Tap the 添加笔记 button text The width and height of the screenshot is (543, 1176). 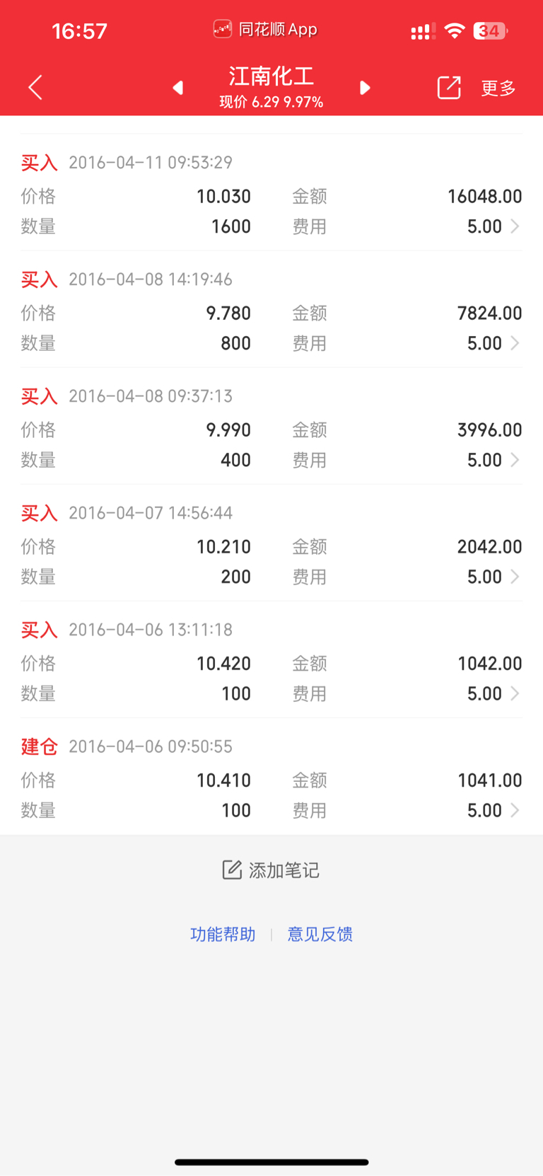284,870
